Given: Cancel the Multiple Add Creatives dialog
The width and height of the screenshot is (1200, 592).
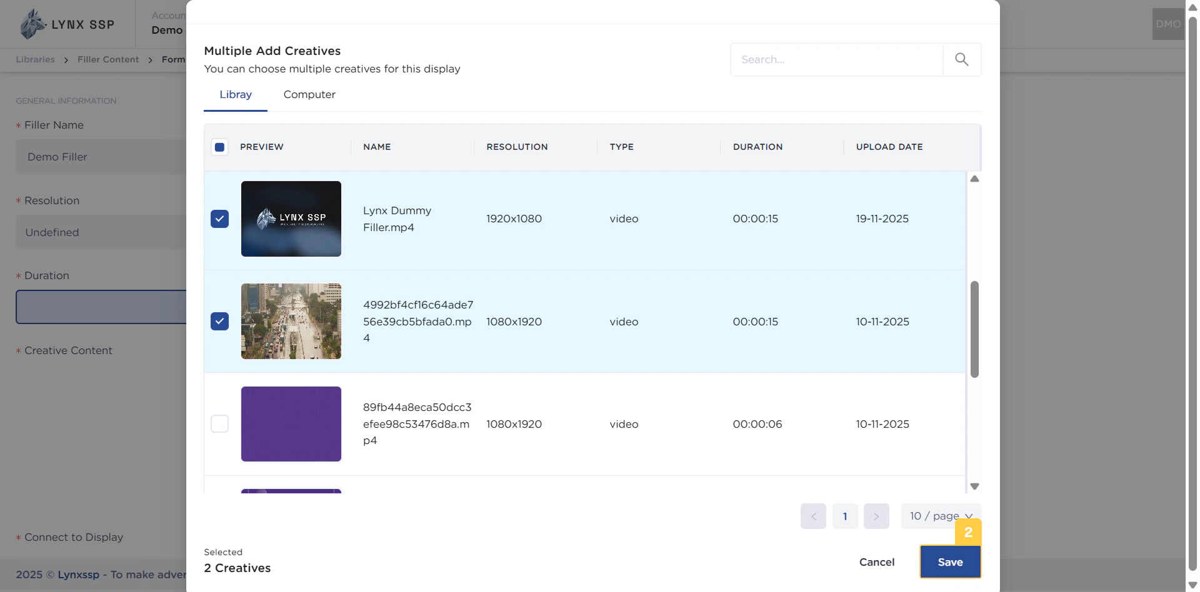Looking at the screenshot, I should pos(877,561).
